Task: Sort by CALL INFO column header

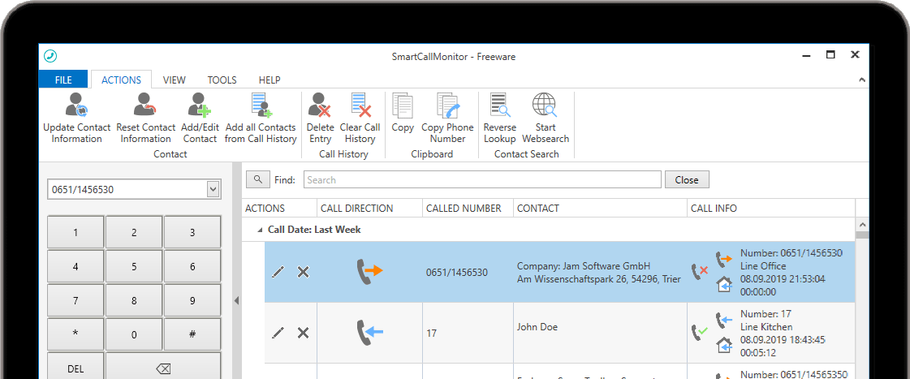Action: [x=771, y=209]
